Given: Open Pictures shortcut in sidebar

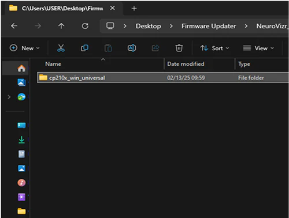Looking at the screenshot, I should click(x=21, y=168).
